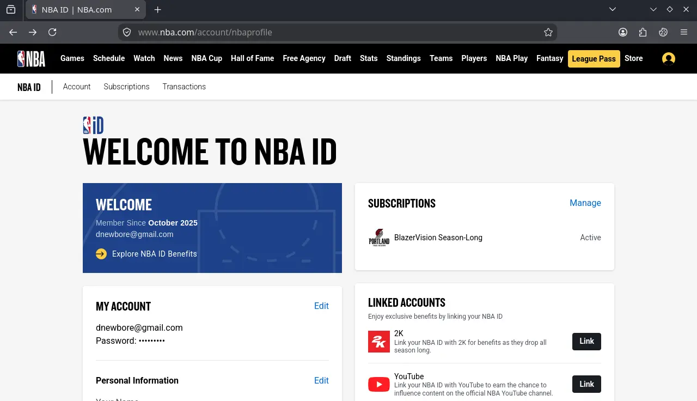Open Fantasy menu item
This screenshot has width=697, height=401.
pyautogui.click(x=550, y=58)
